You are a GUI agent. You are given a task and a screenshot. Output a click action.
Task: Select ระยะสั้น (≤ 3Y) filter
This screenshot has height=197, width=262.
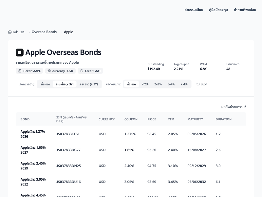(65, 84)
